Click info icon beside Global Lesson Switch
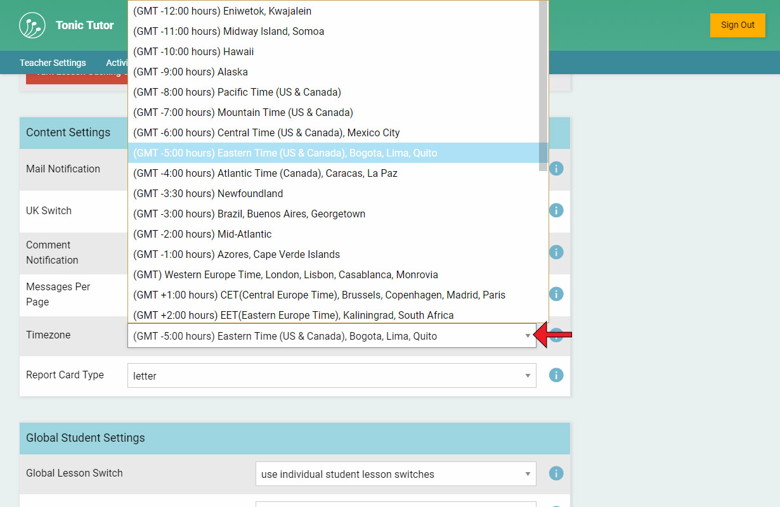The width and height of the screenshot is (780, 507). pos(556,473)
